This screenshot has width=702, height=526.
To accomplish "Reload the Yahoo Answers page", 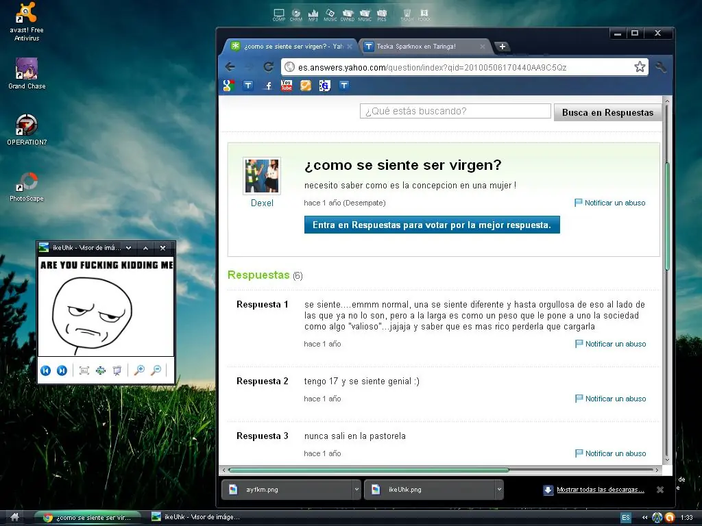I will tap(269, 67).
